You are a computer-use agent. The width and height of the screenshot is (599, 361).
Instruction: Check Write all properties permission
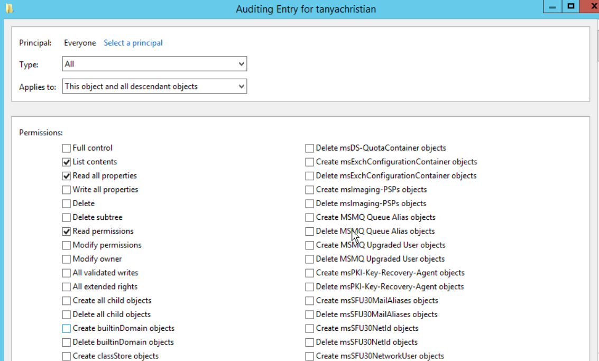[67, 190]
